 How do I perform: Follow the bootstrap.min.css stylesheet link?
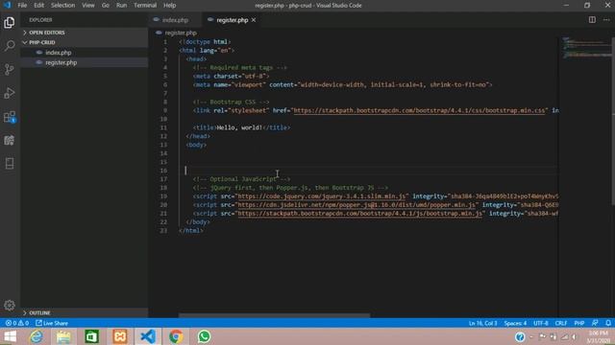(419, 110)
